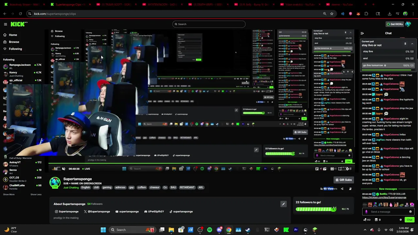Open the video player settings gear
Screen dimensions: 418x235
tap(347, 169)
